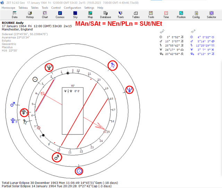The height and width of the screenshot is (188, 222).
Task: Open the Configuration menu
Action: (x=72, y=8)
